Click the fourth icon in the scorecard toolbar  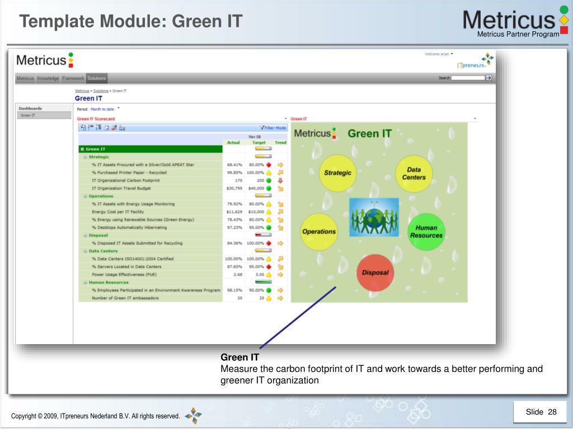[x=106, y=128]
